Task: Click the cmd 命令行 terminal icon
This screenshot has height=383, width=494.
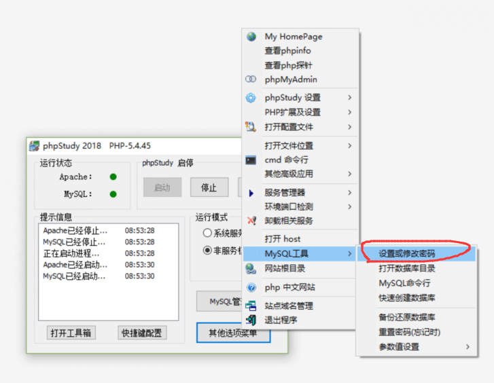Action: [x=251, y=160]
